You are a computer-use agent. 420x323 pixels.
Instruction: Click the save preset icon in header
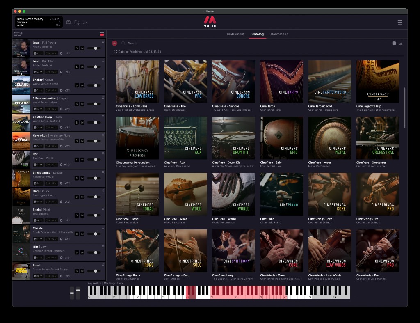pyautogui.click(x=68, y=22)
